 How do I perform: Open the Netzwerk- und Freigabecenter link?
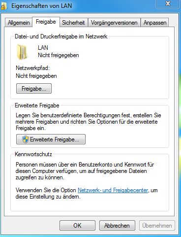(113, 190)
